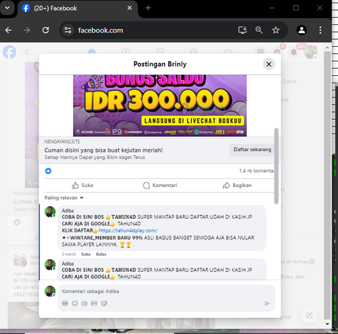Open Adiba's avatar on second comment
Viewport: 338px width, 334px height.
[x=50, y=264]
